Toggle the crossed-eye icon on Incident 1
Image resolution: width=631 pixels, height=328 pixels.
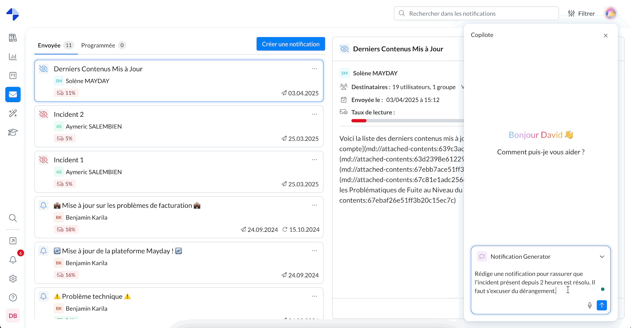click(x=44, y=160)
